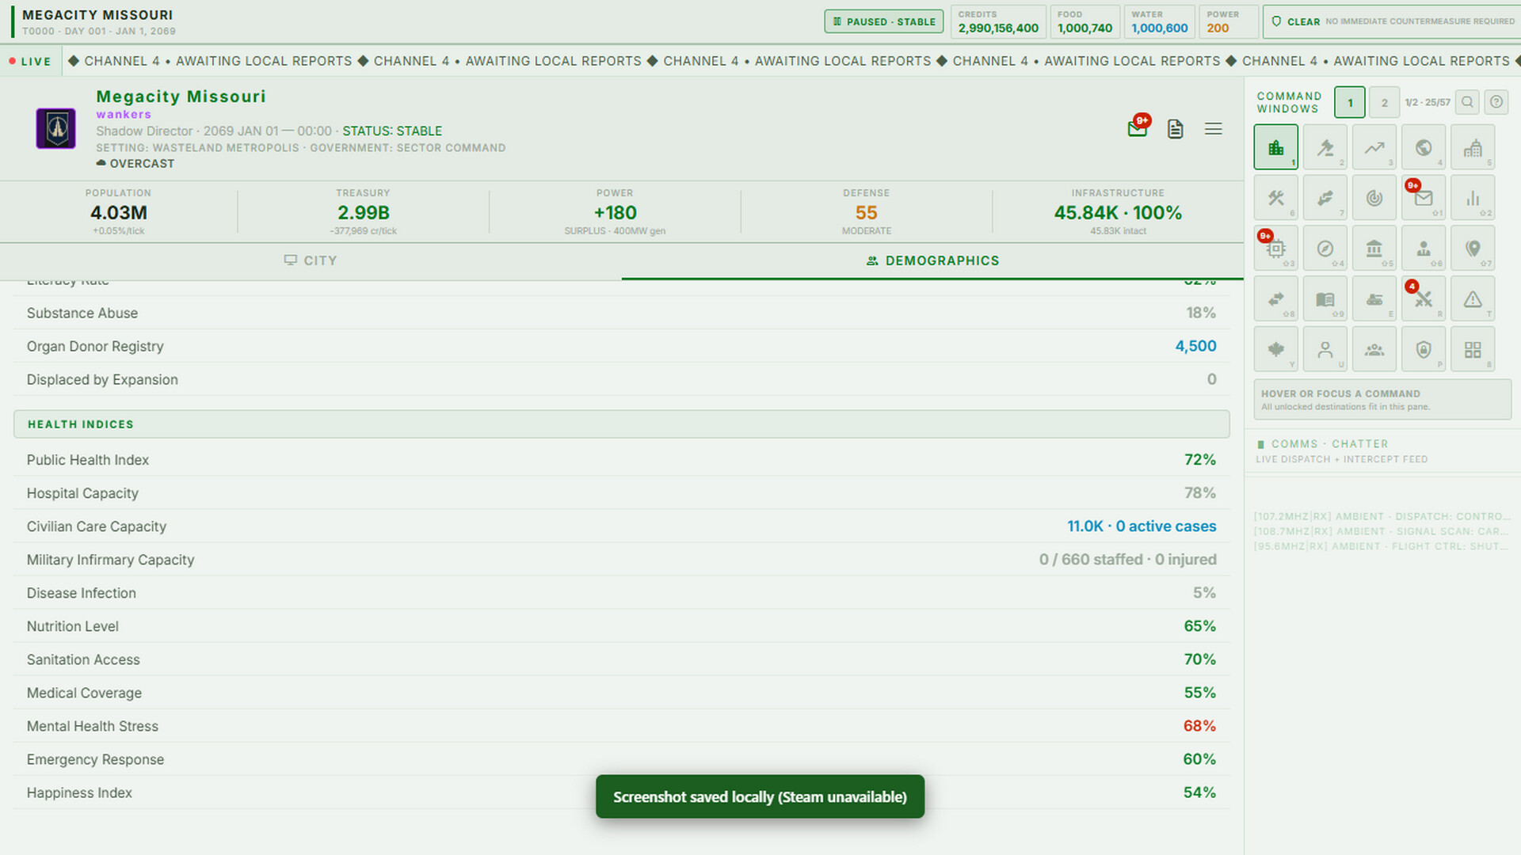Open the tank military command icon
The image size is (1521, 855).
click(x=1374, y=299)
